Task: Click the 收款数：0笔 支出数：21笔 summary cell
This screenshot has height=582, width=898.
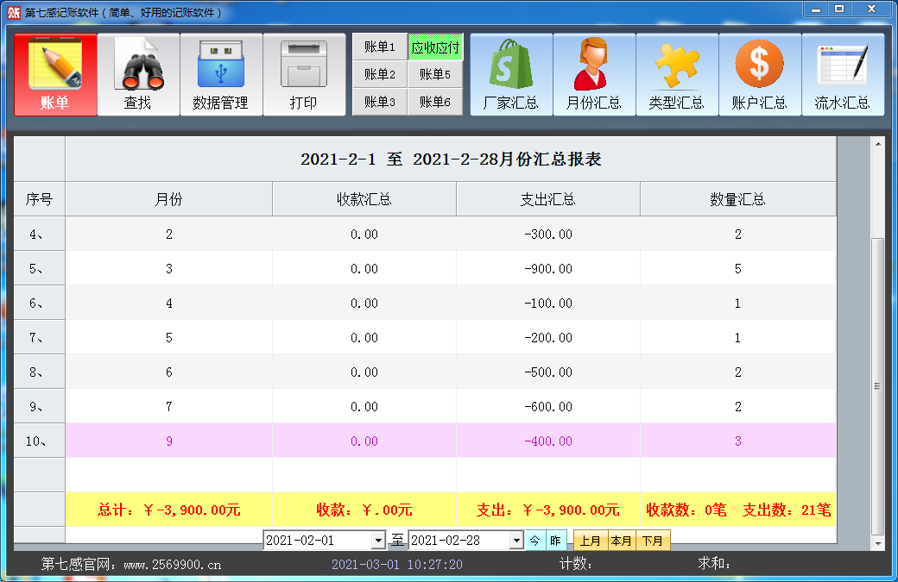Action: 737,510
